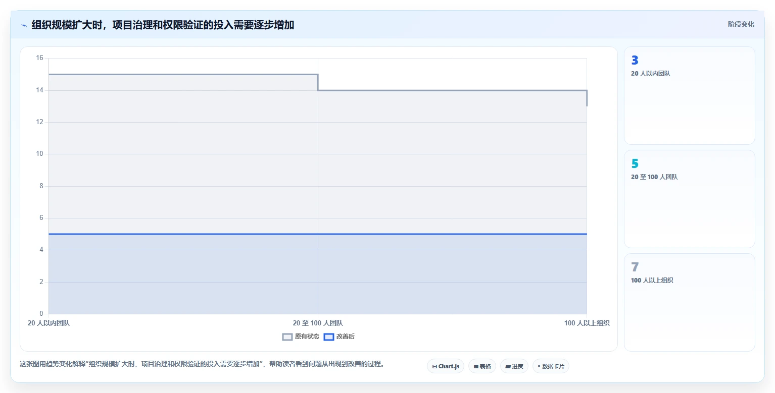Click the x-axis label 20 至 100 人团队
Viewport: 775px width, 393px height.
coord(318,323)
